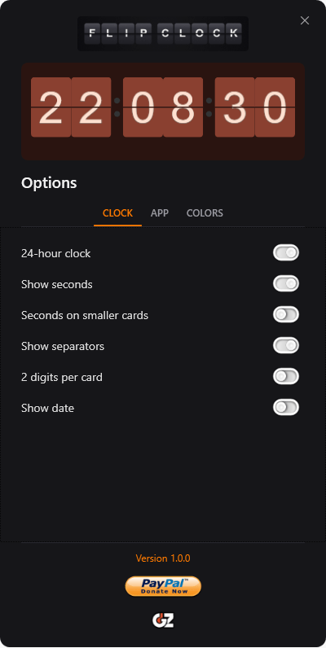Screen dimensions: 326x648
Task: Click the minutes digit card showing 8
Action: tap(183, 107)
